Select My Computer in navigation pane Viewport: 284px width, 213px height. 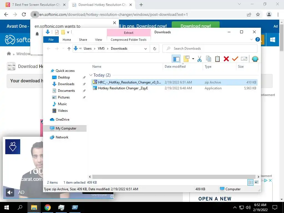pyautogui.click(x=66, y=128)
